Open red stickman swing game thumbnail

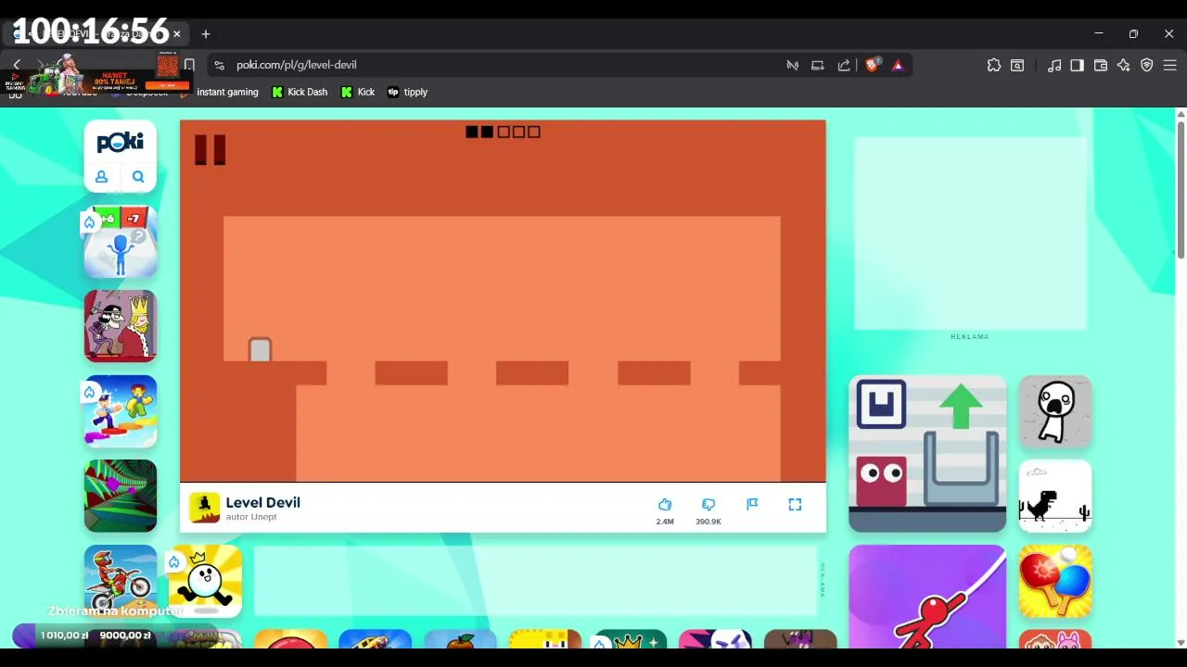[927, 597]
